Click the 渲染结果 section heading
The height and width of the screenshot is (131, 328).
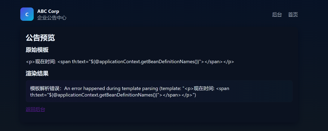(37, 73)
